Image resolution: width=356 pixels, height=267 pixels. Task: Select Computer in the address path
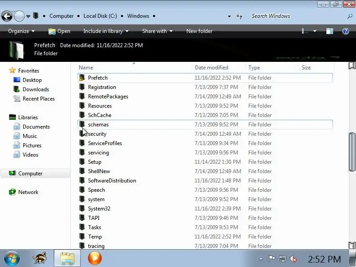click(61, 16)
